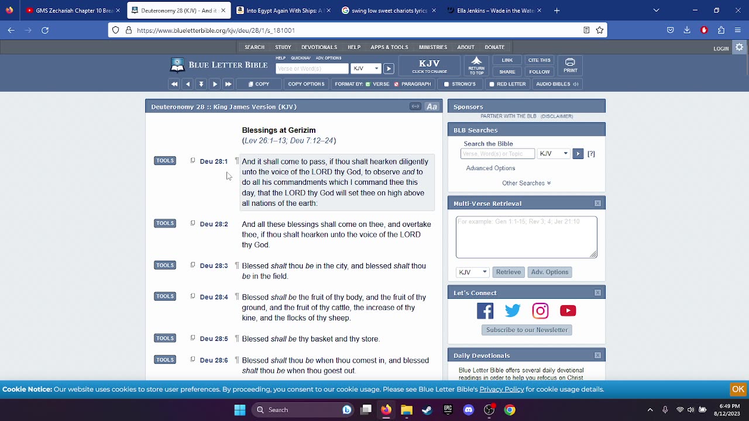Image resolution: width=749 pixels, height=421 pixels.
Task: Open Tools for Deu 28:2
Action: [165, 223]
